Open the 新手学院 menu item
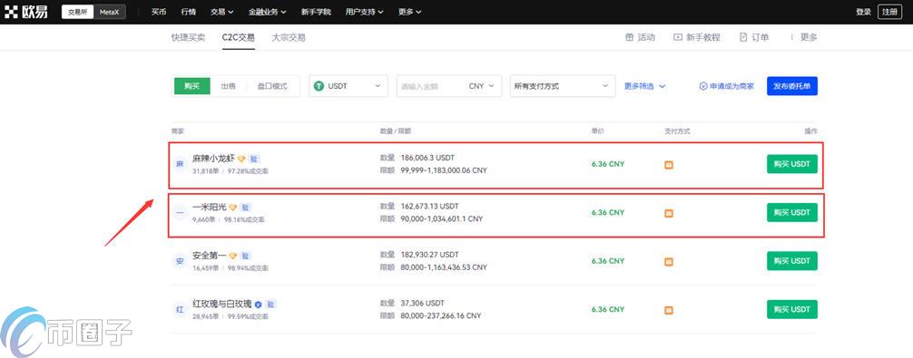 [x=316, y=12]
